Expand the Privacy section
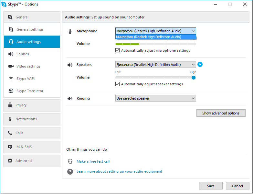This screenshot has height=194, width=253. point(32,105)
